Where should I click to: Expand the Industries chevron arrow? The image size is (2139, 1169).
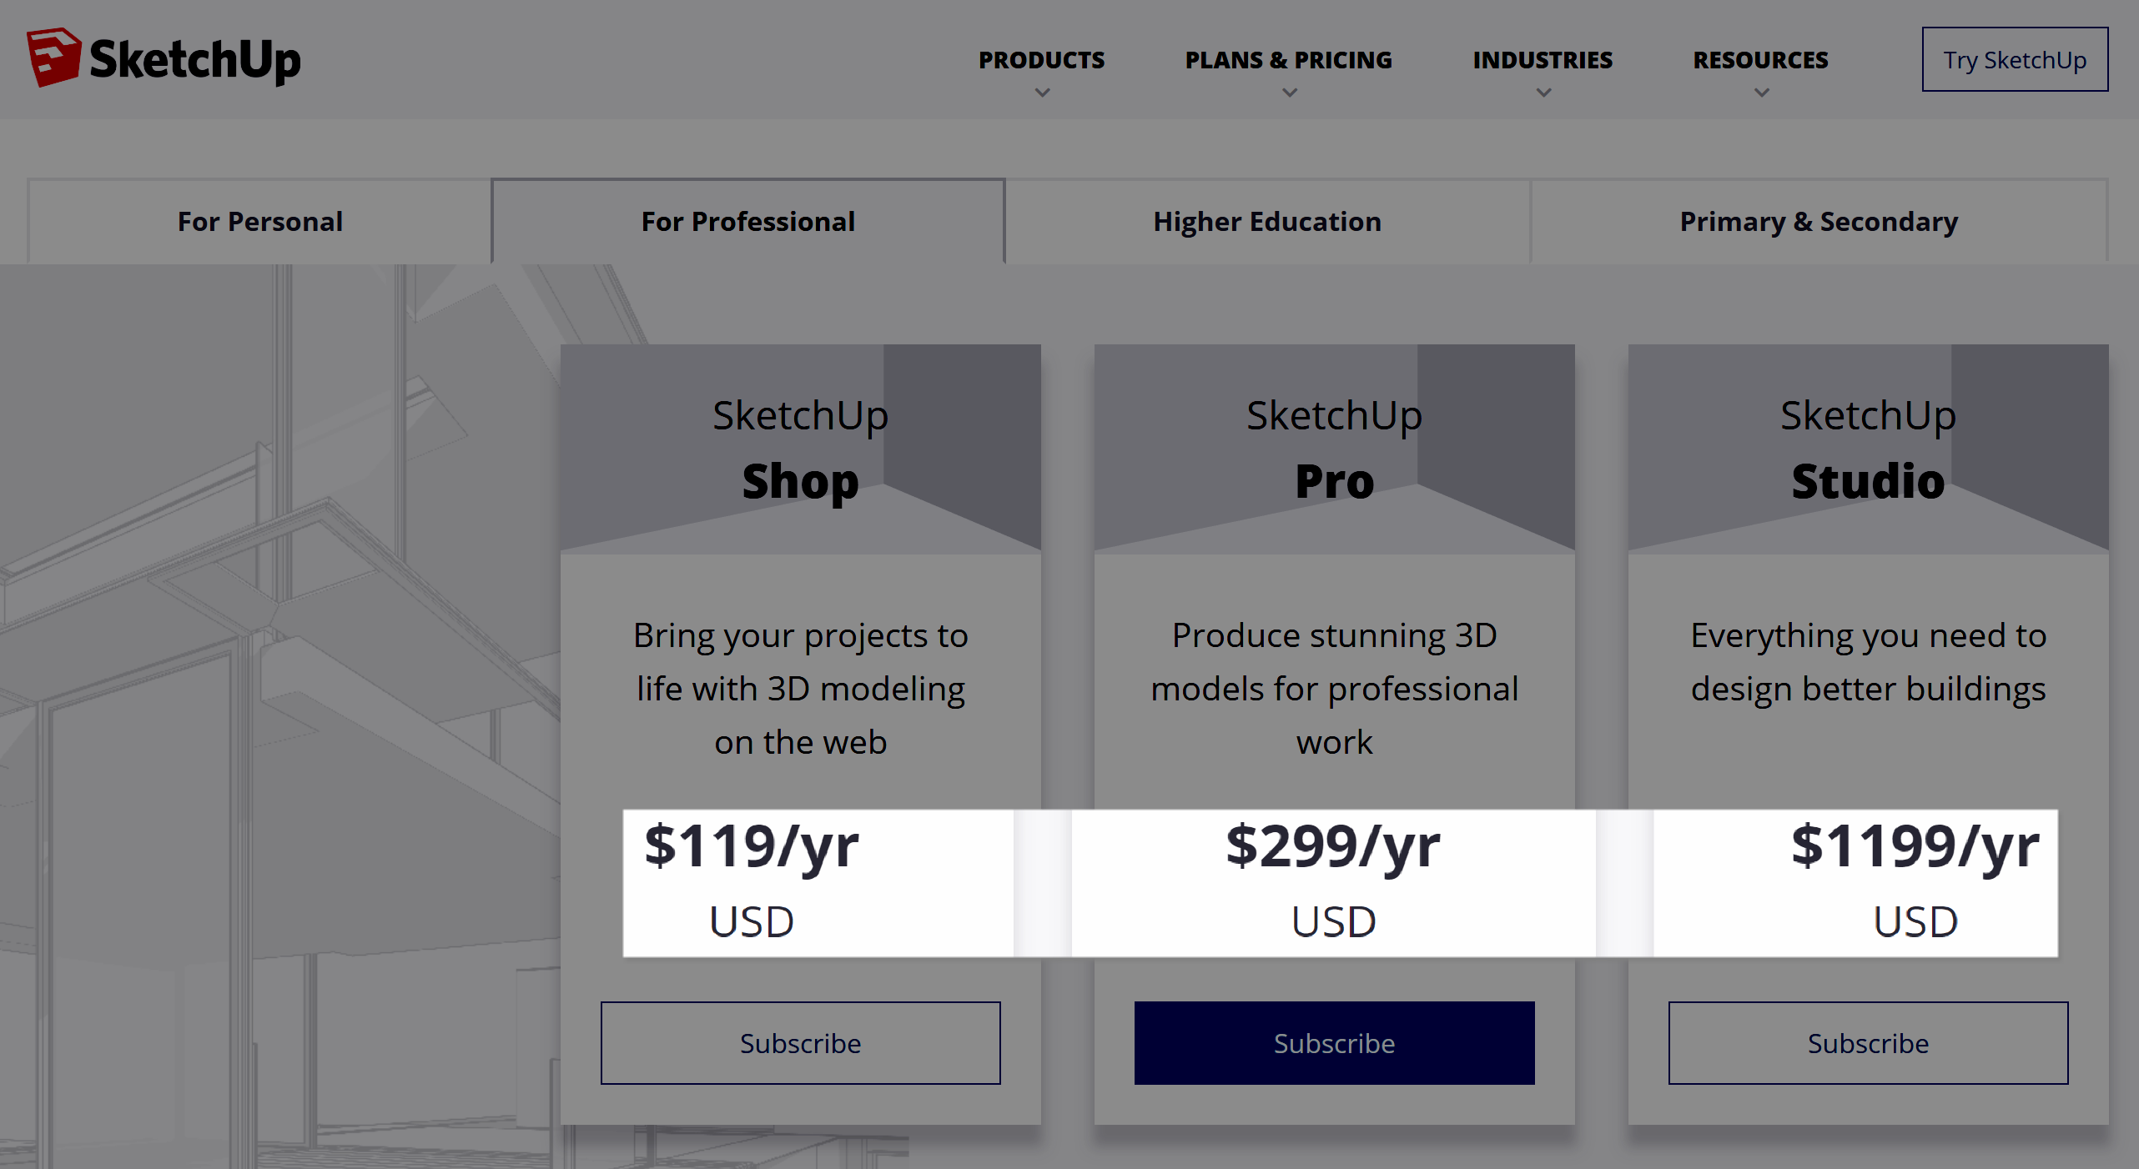point(1543,93)
